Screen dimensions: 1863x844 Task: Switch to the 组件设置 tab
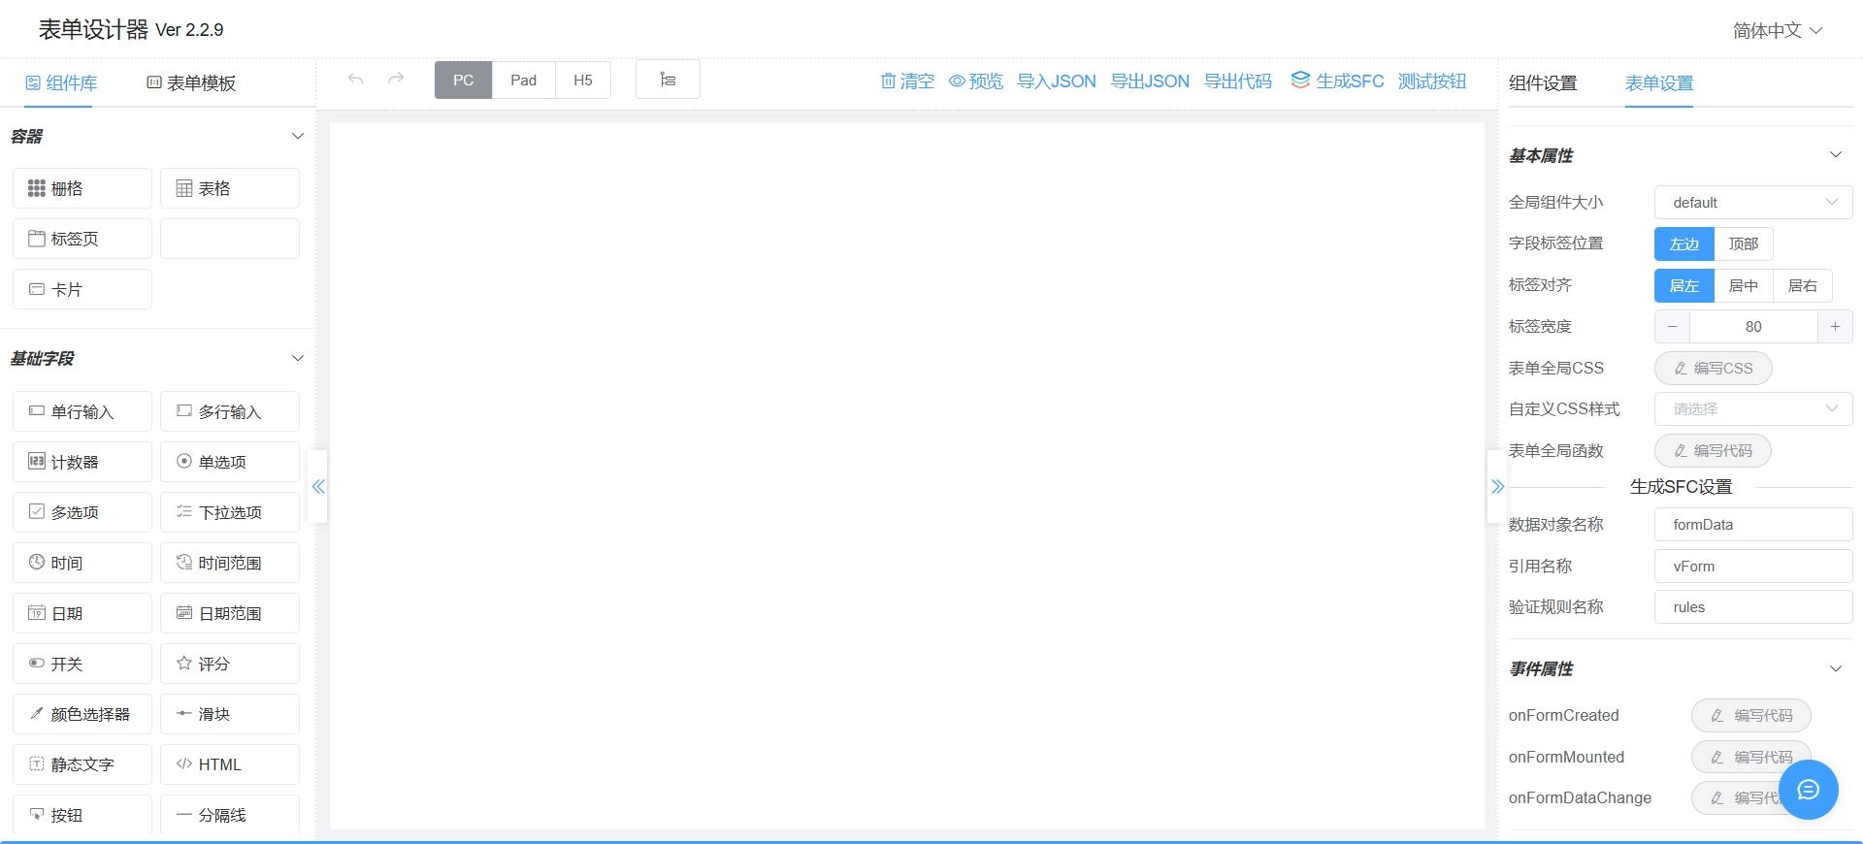point(1543,83)
